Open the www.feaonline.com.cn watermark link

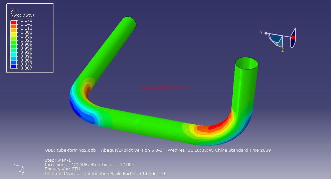[165, 88]
